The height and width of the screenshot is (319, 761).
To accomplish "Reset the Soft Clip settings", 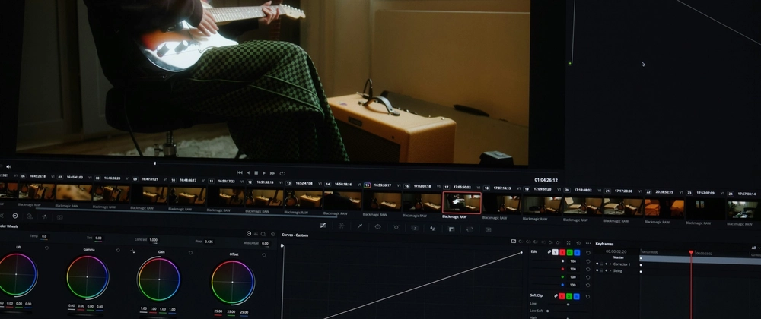I will (588, 296).
